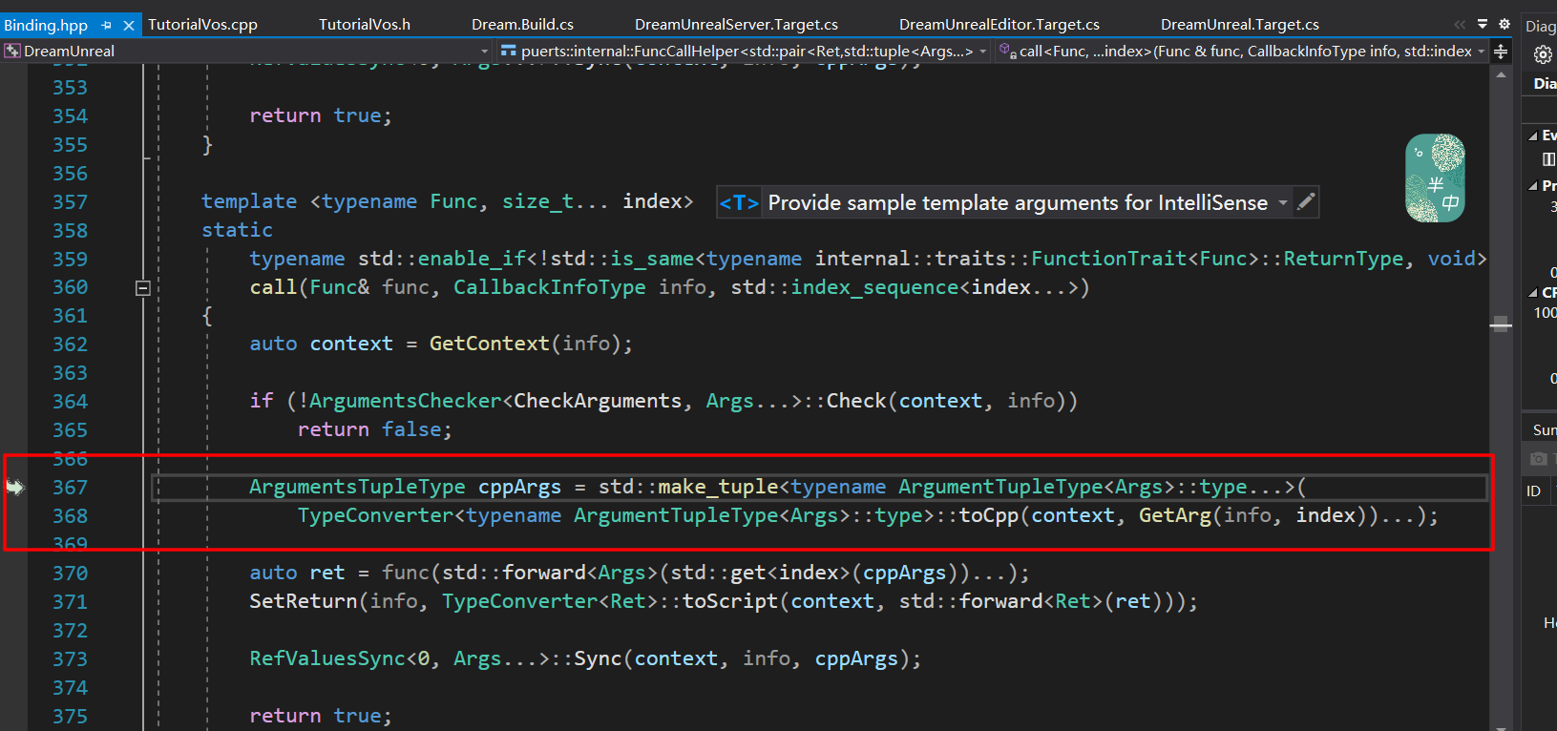
Task: Click line number 367
Action: click(70, 488)
